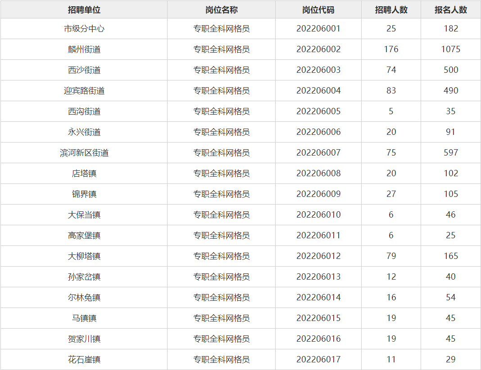This screenshot has width=481, height=370.
Task: Click the 岗位名称 column header
Action: 221,10
